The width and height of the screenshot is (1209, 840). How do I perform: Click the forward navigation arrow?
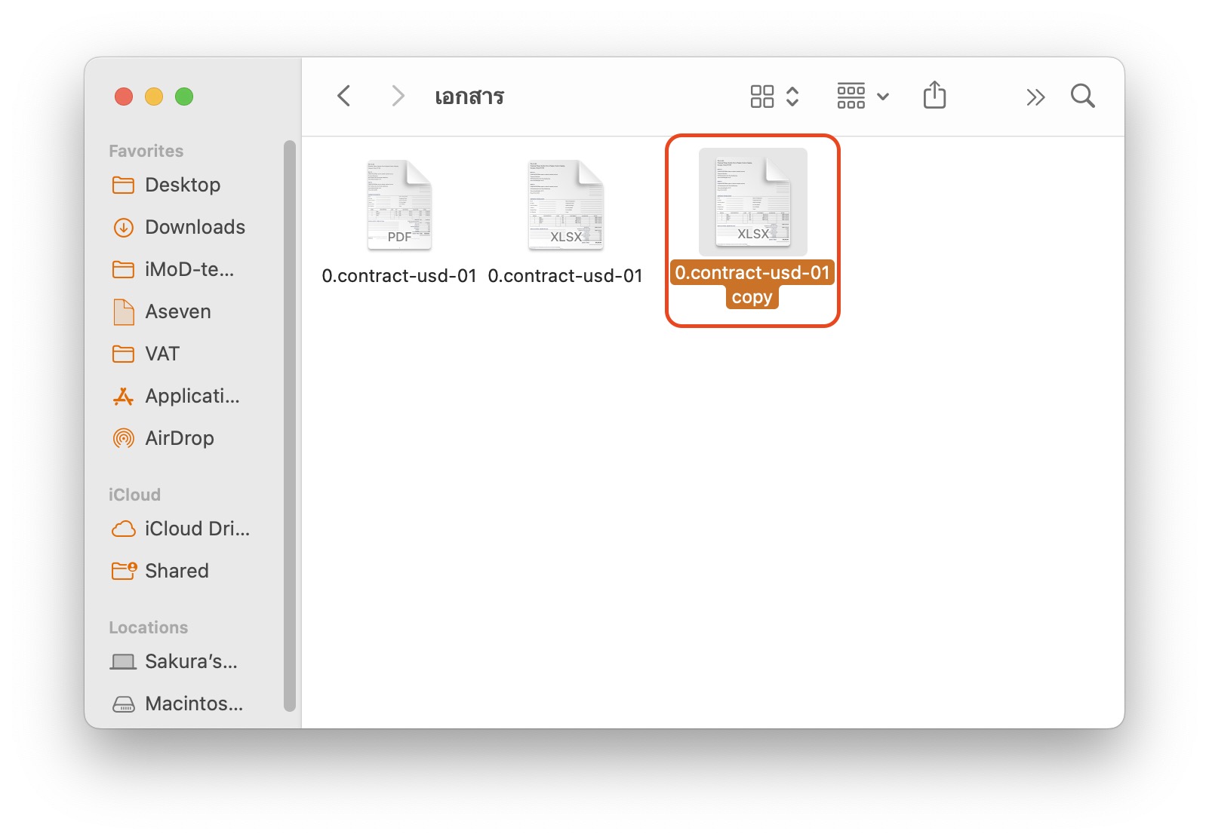(398, 97)
